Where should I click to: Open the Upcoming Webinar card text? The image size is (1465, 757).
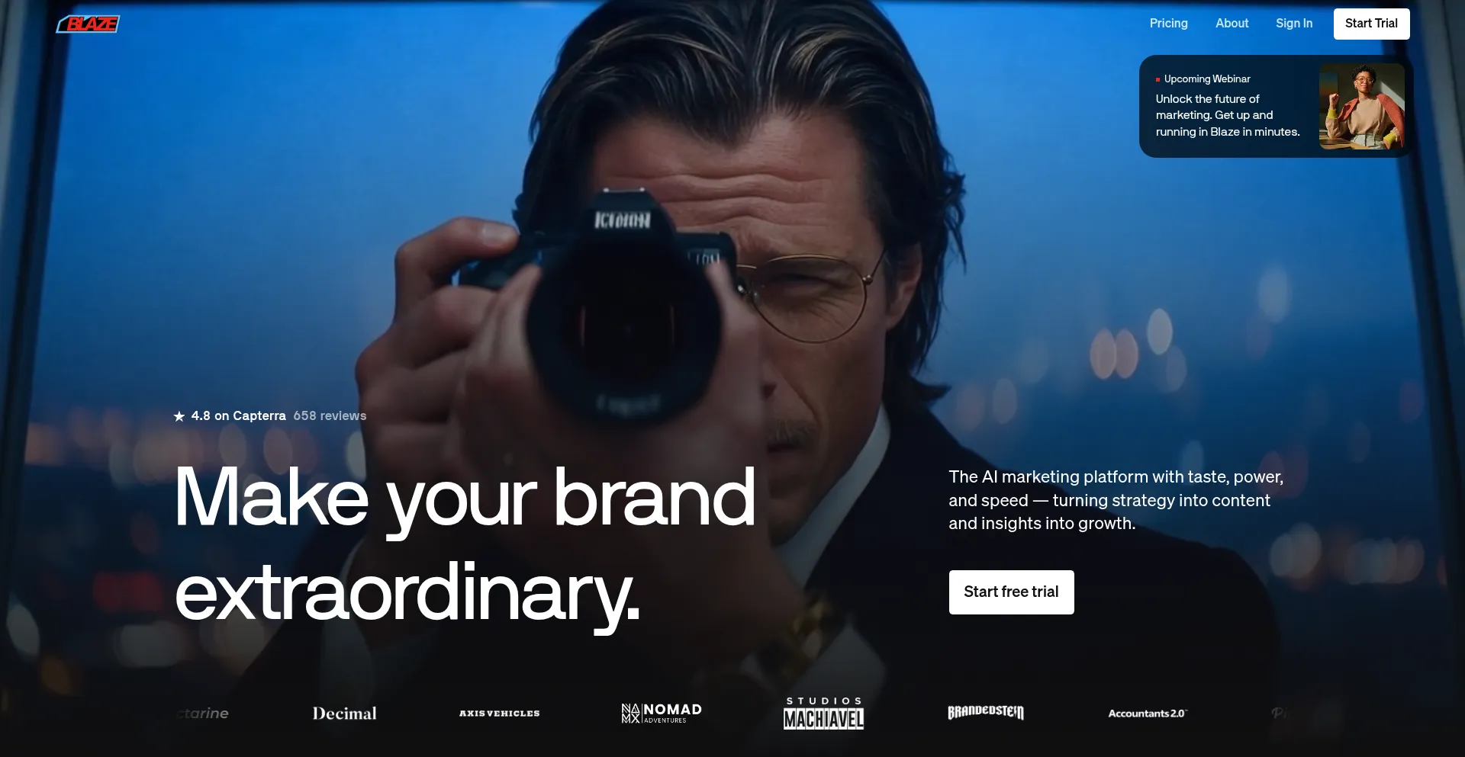1227,107
